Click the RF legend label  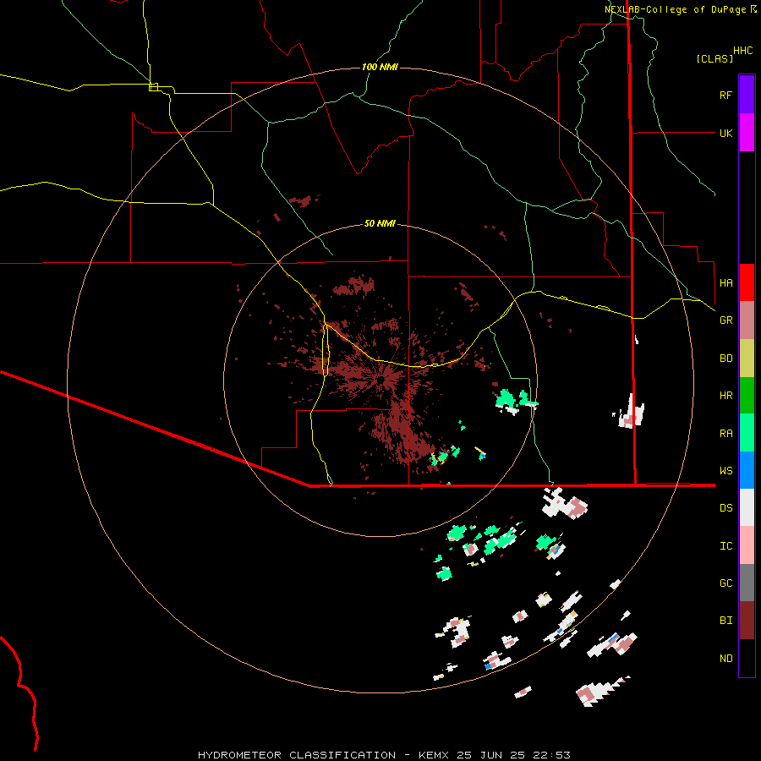725,95
